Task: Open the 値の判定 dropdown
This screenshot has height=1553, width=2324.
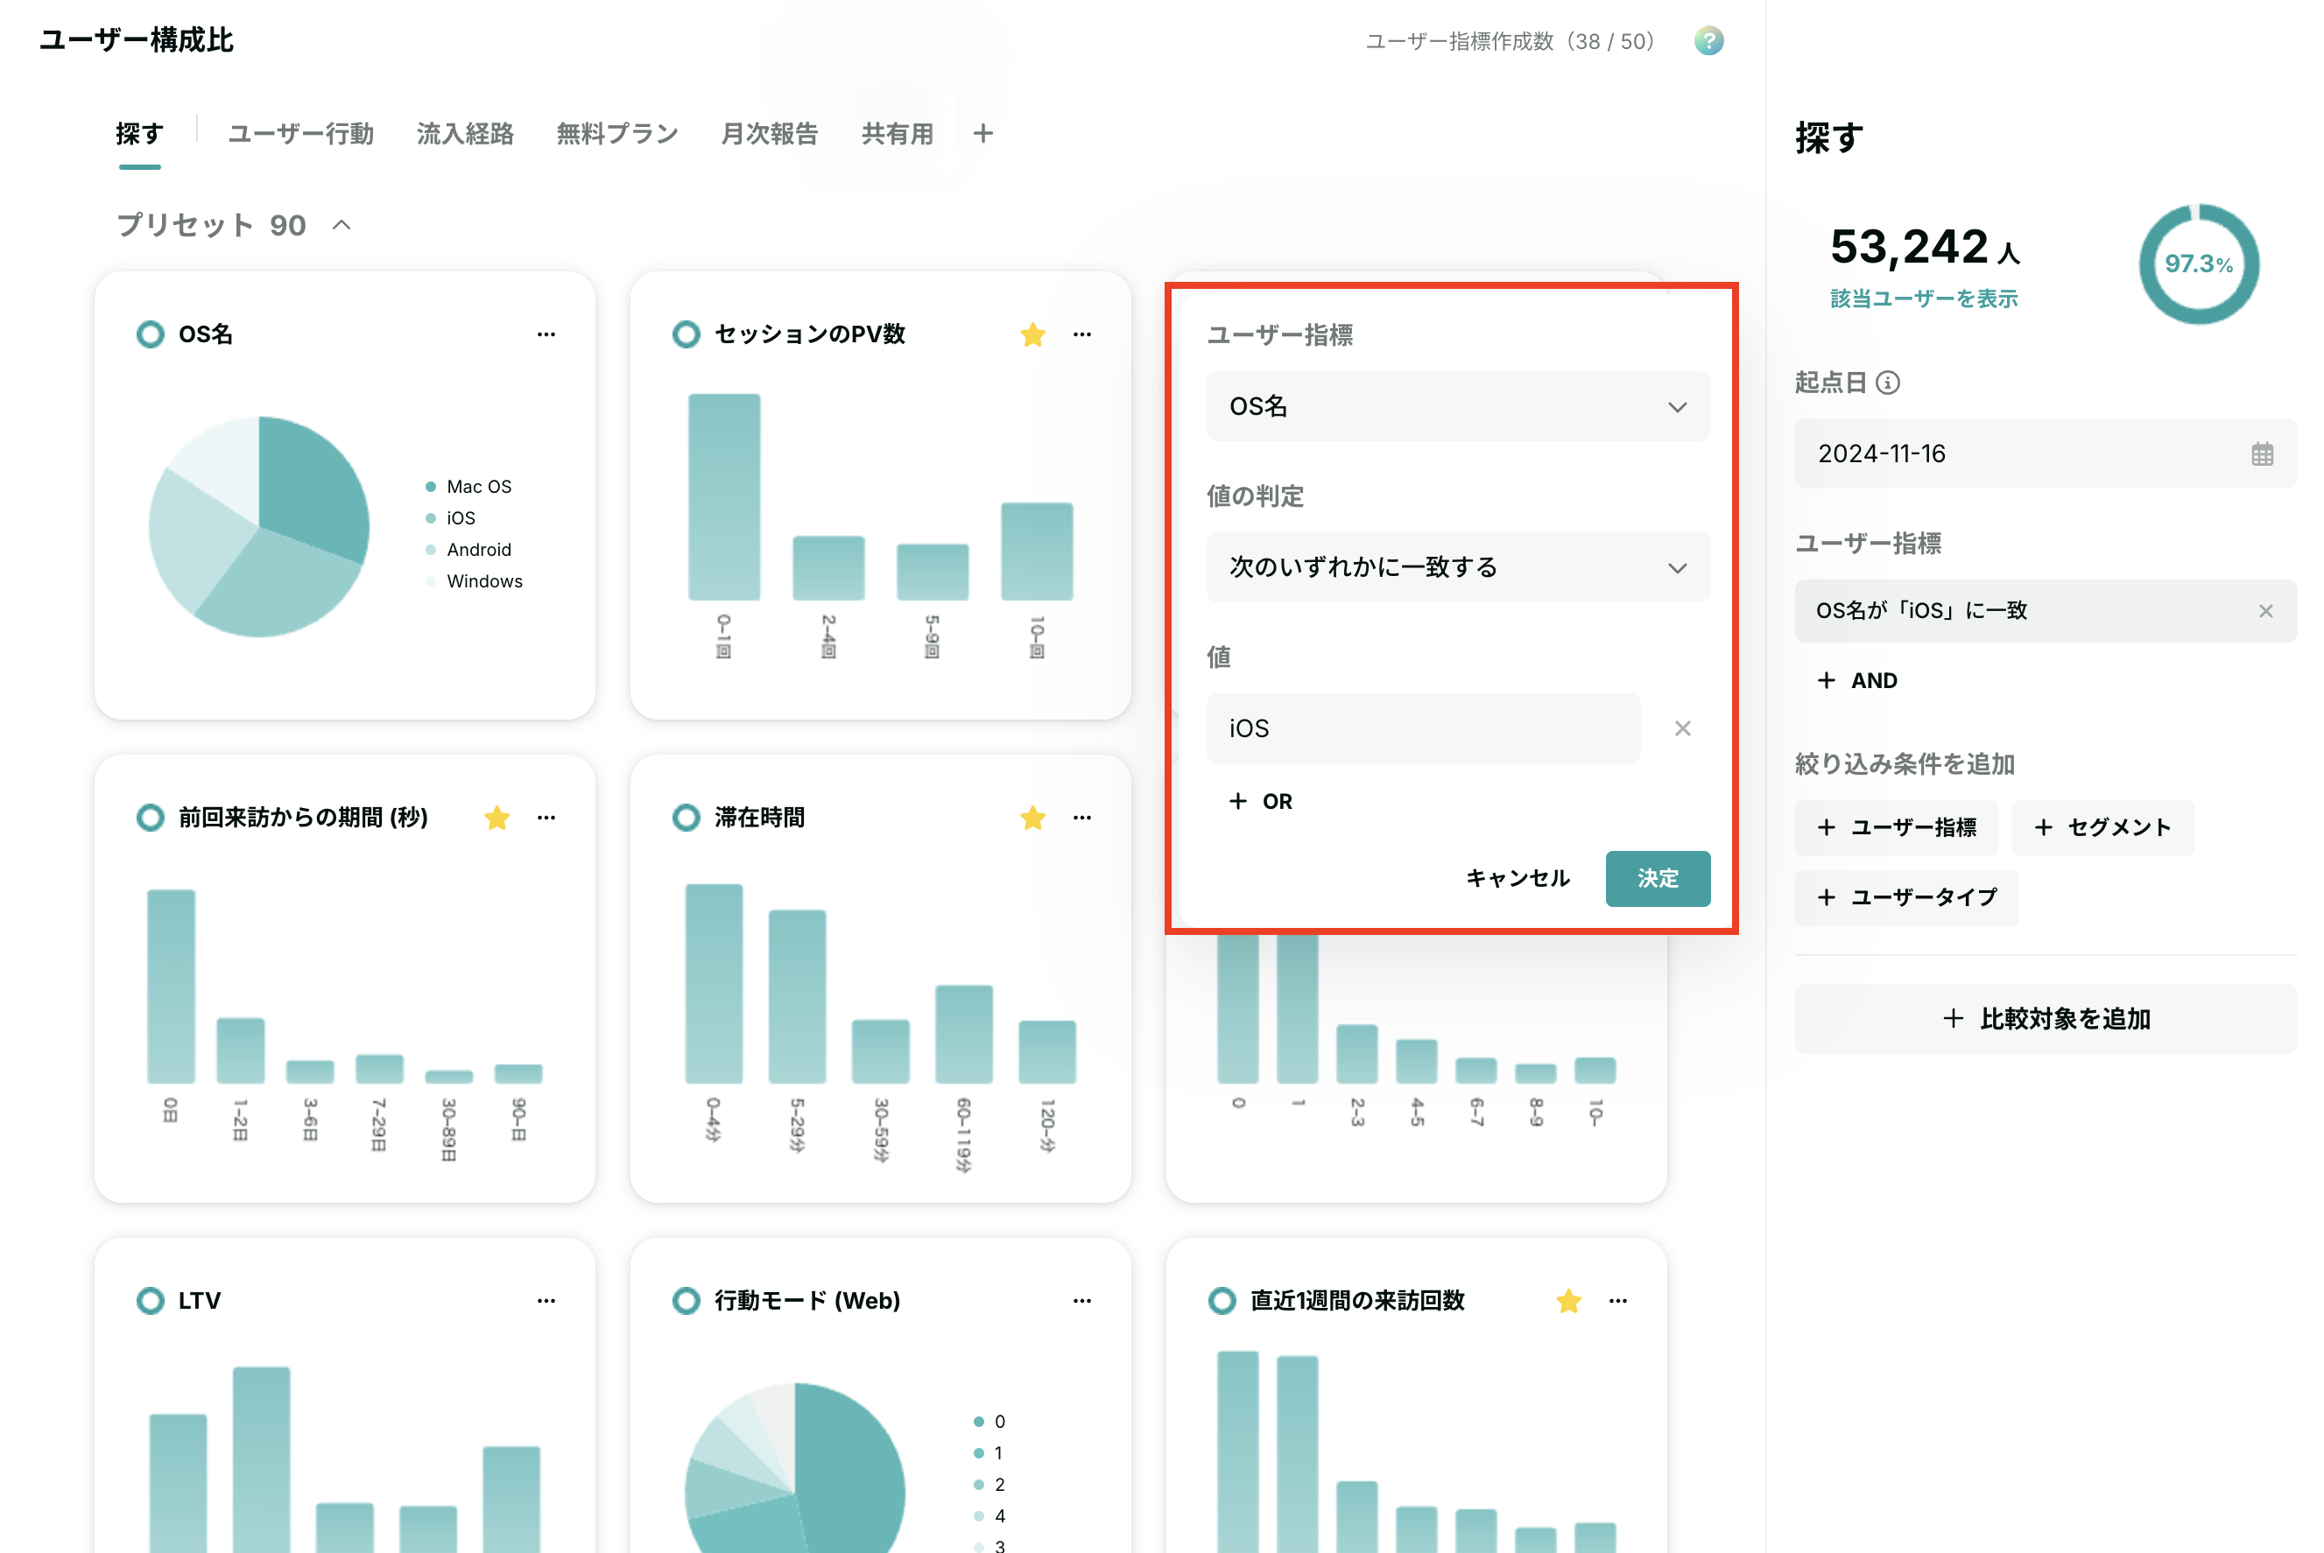Action: tap(1457, 567)
